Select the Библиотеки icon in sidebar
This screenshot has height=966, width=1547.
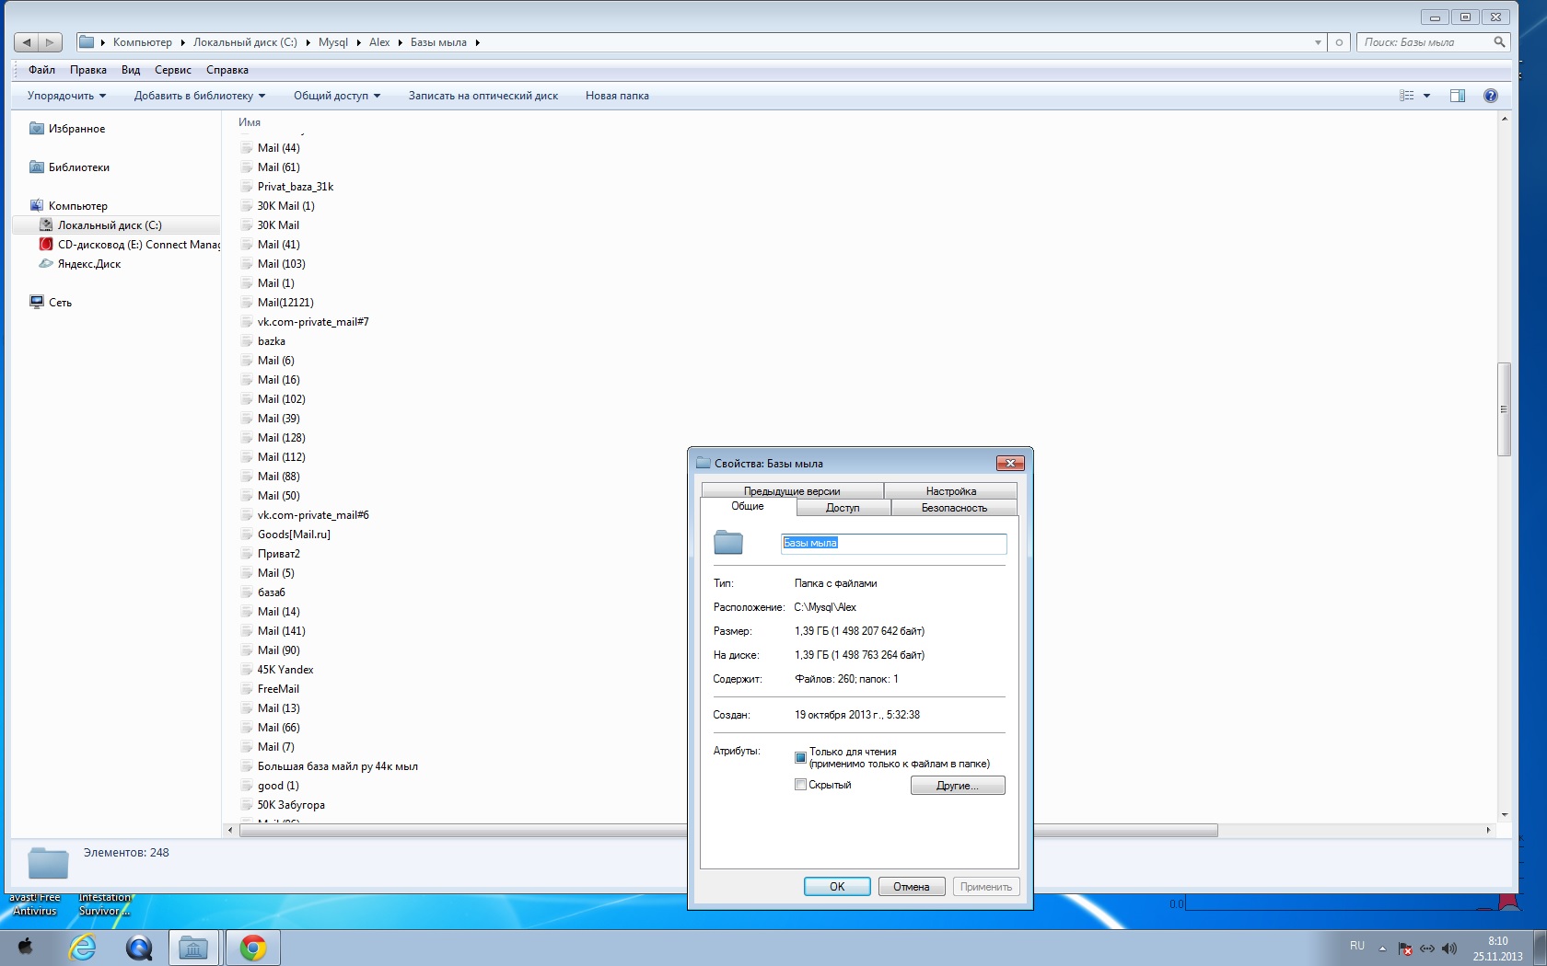37,167
